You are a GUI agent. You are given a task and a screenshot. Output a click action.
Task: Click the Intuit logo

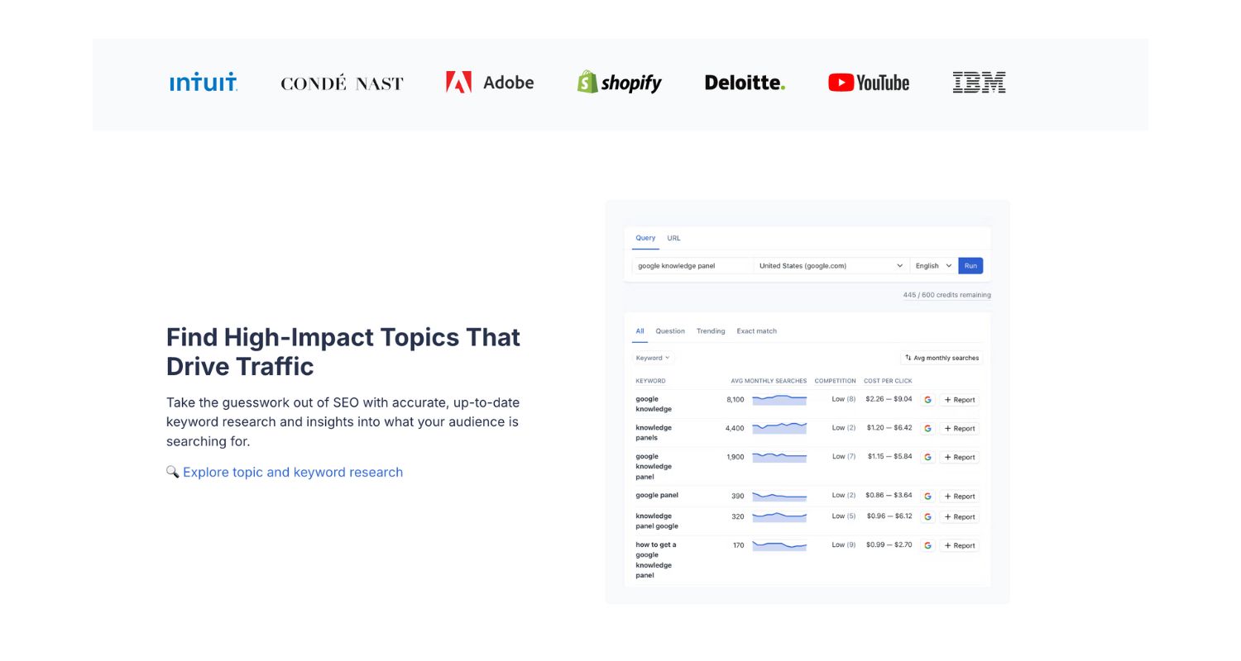(x=204, y=82)
